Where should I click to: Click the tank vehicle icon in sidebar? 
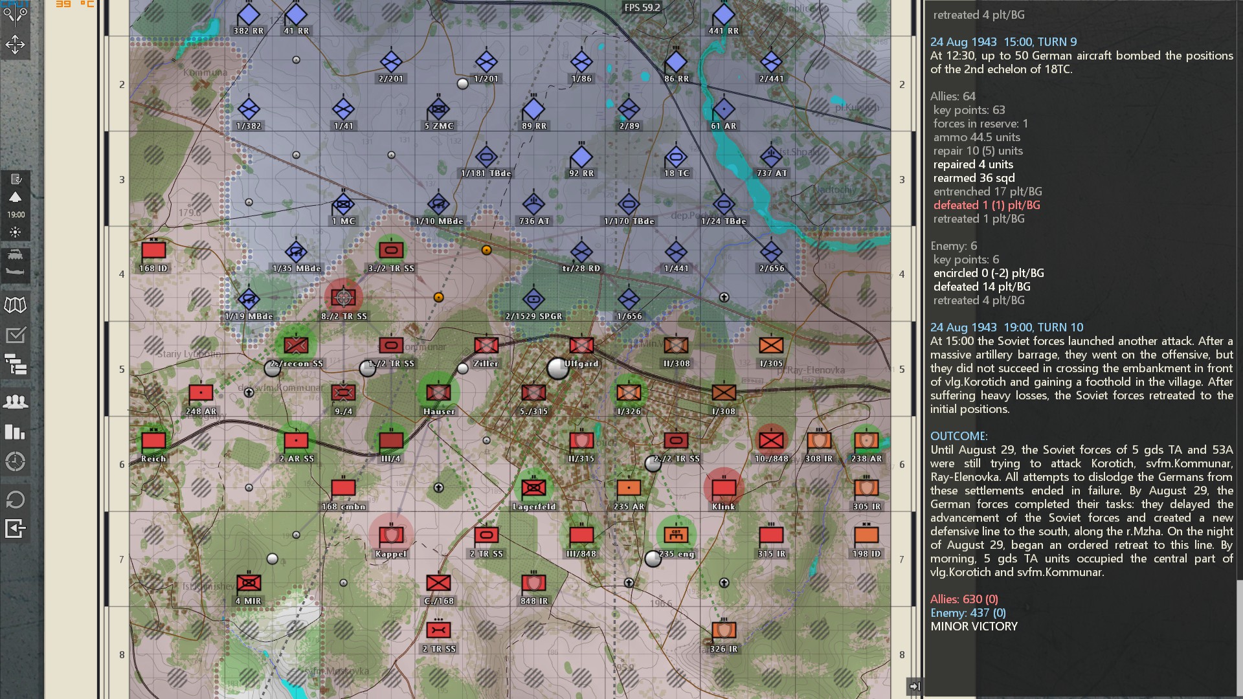tap(16, 254)
